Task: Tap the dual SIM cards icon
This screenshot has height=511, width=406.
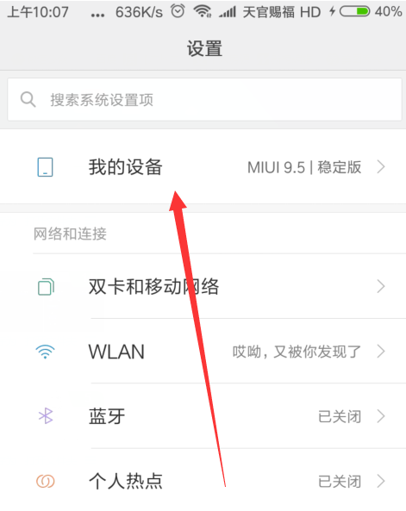Action: 46,287
